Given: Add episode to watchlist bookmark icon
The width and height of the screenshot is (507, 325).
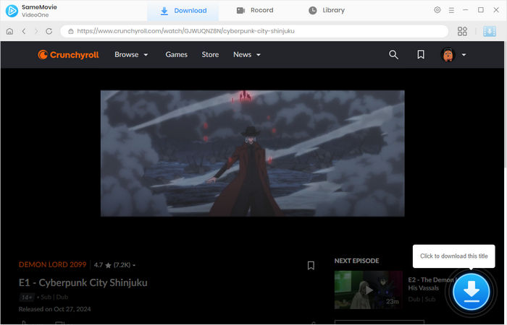Looking at the screenshot, I should point(311,265).
